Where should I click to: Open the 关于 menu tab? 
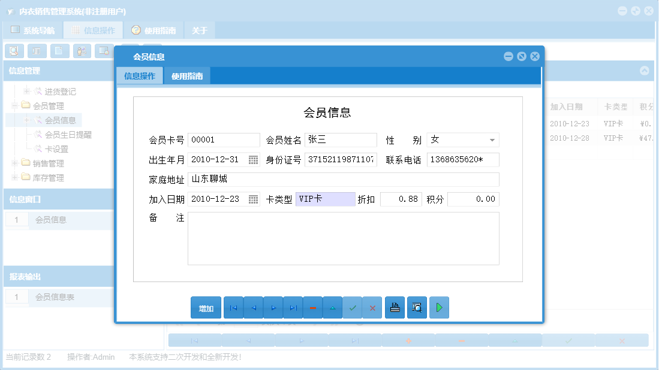pos(199,29)
